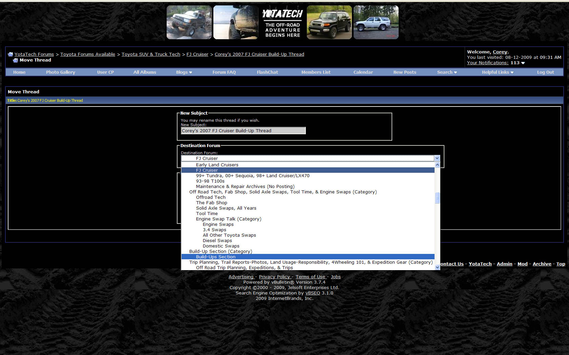
Task: Select Off Road Trip Planning, Expeditions option
Action: [308, 268]
